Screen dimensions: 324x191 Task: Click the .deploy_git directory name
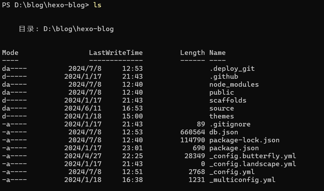point(232,68)
